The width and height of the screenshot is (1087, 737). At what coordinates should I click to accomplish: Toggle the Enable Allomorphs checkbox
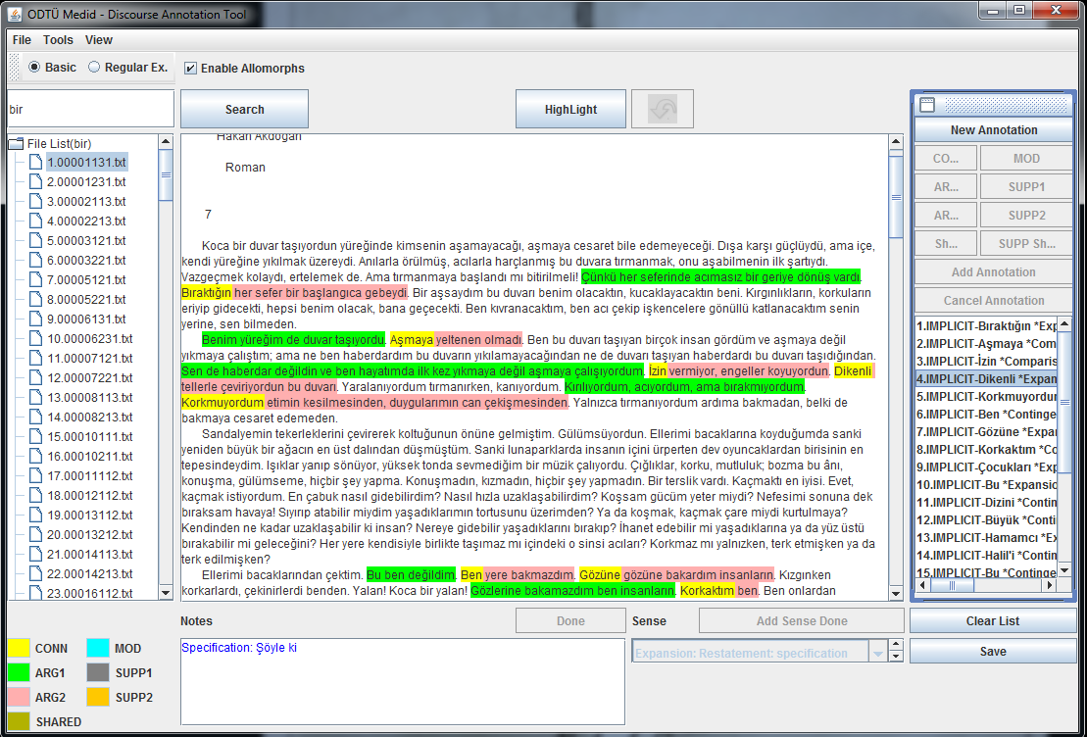coord(190,68)
